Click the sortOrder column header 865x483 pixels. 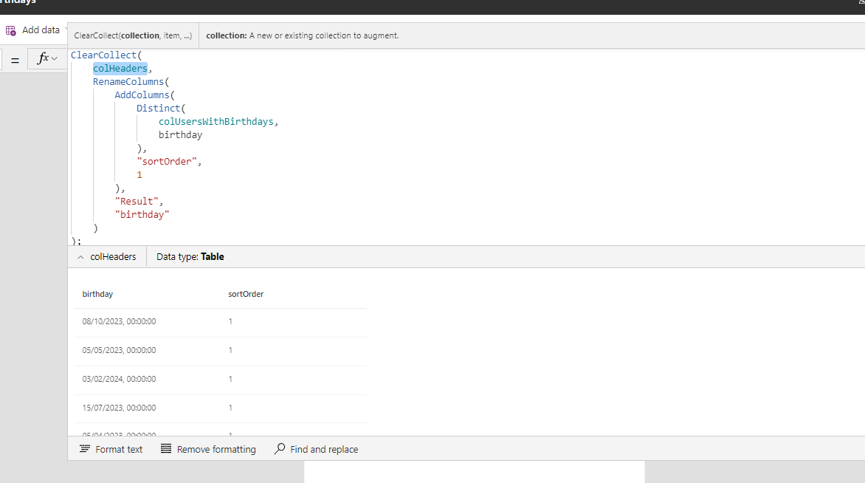246,294
